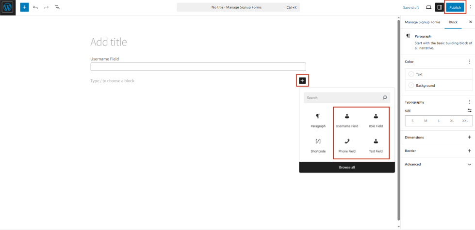This screenshot has height=230, width=475.
Task: Switch to the Manage Signup Forms tab
Action: 422,22
